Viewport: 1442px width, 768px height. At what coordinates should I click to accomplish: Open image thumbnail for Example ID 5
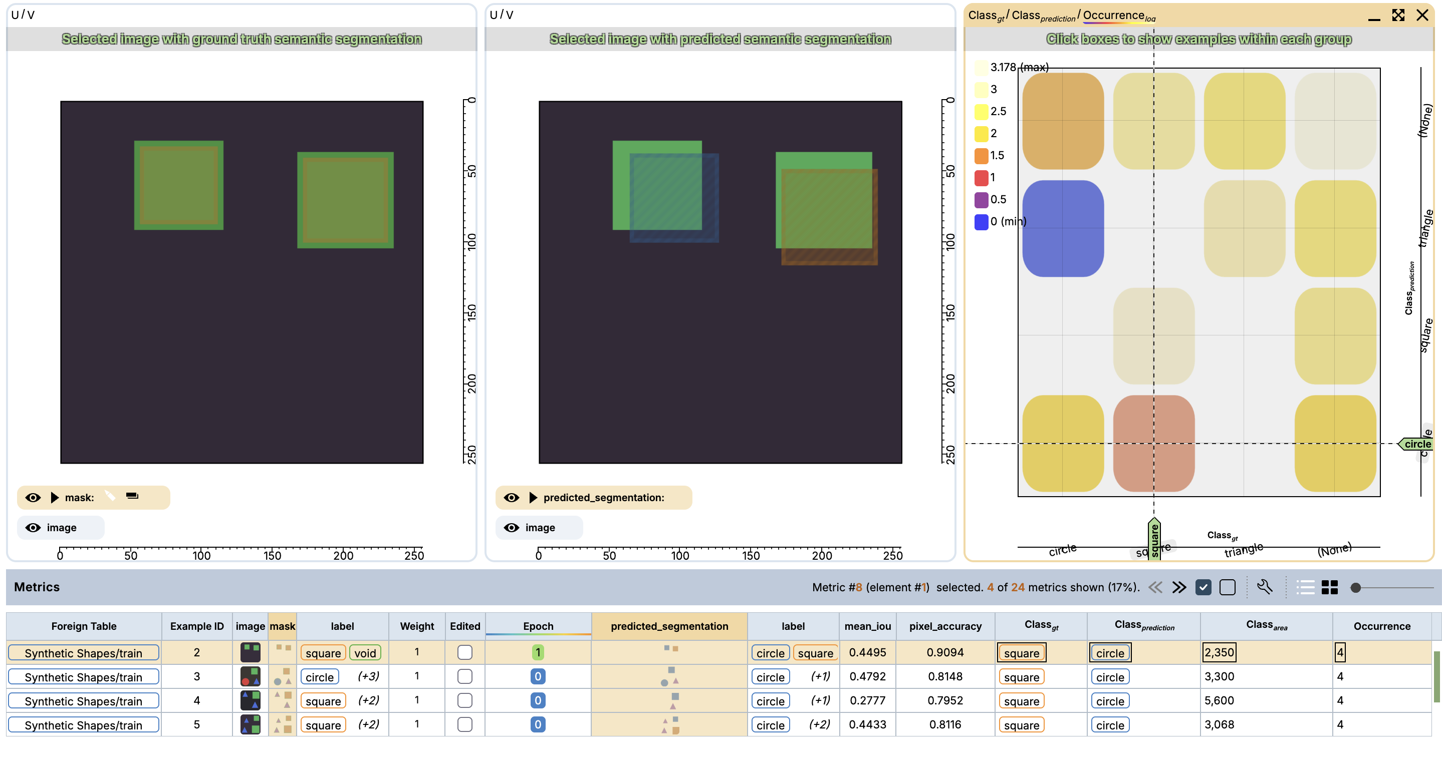point(250,724)
